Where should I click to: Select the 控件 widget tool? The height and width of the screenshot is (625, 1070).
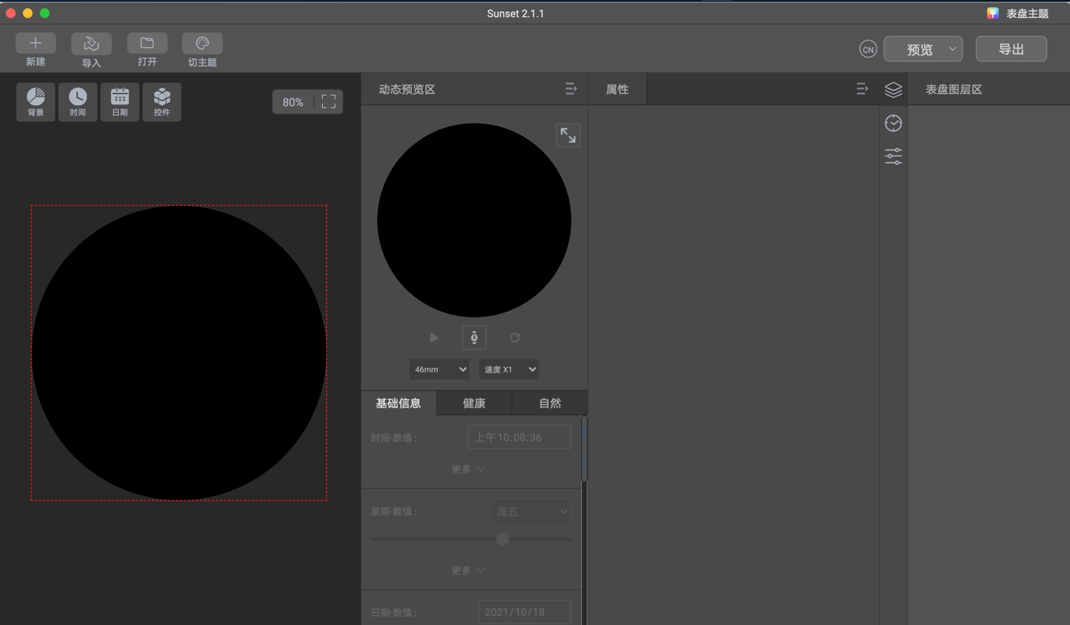coord(162,102)
